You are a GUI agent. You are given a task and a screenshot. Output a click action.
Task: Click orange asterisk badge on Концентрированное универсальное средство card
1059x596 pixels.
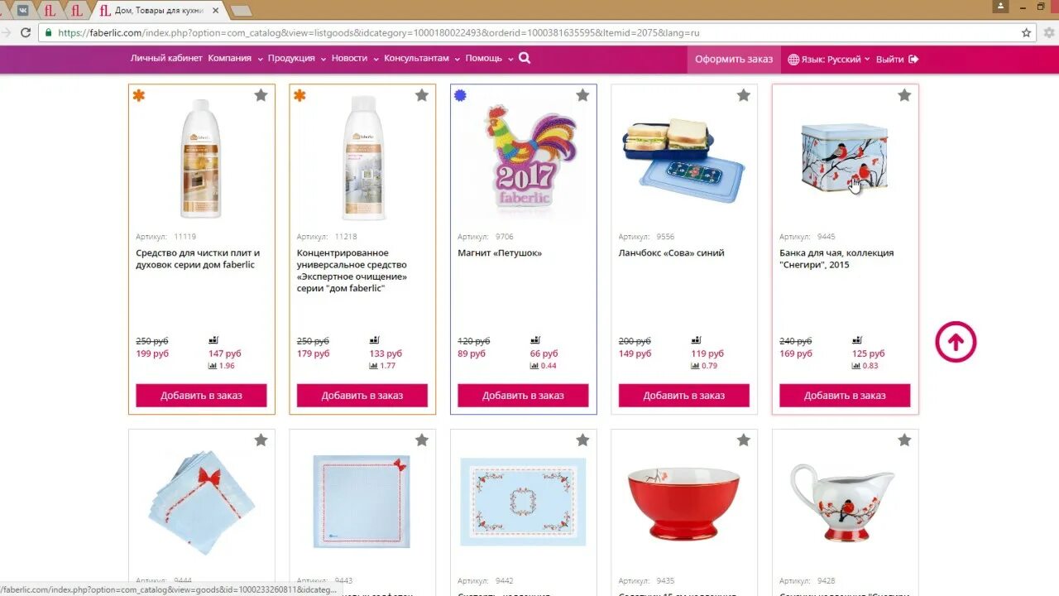point(299,95)
